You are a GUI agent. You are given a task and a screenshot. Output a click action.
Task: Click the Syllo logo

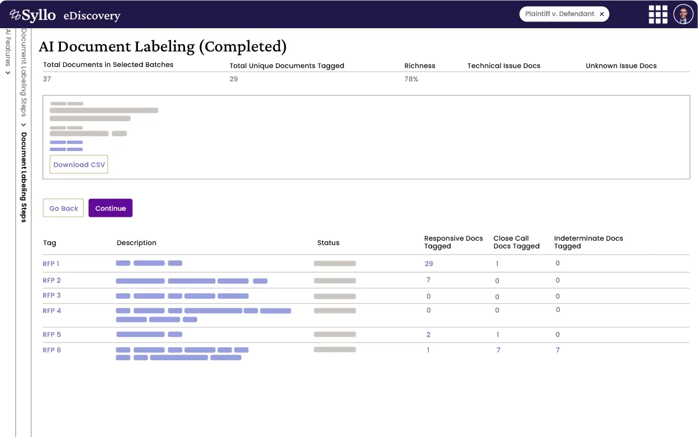click(33, 15)
